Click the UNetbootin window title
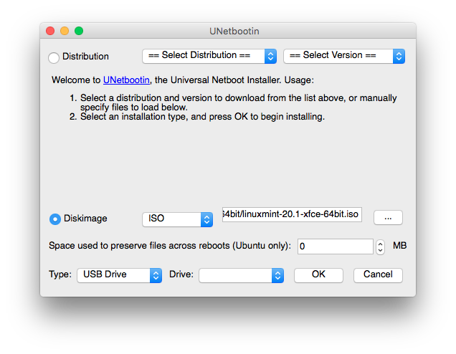The image size is (456, 354). tap(234, 31)
